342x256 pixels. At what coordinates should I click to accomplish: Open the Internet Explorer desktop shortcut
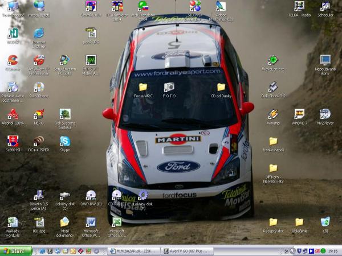pyautogui.click(x=39, y=33)
